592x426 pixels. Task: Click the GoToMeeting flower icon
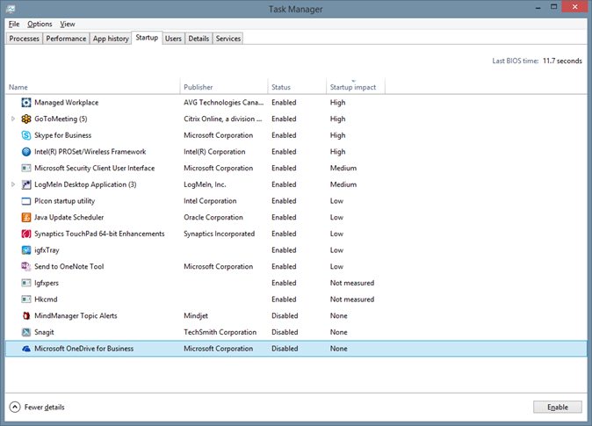coord(26,119)
